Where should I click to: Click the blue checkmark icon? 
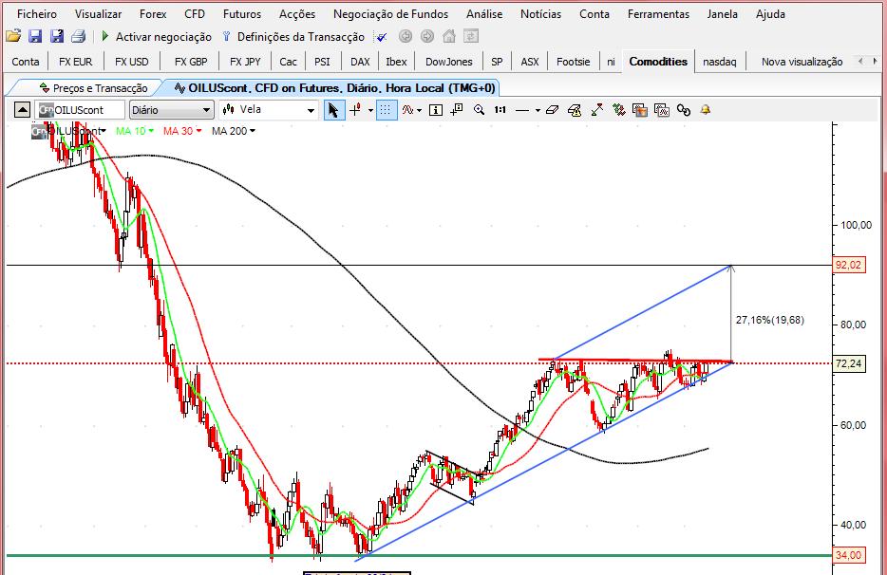382,37
